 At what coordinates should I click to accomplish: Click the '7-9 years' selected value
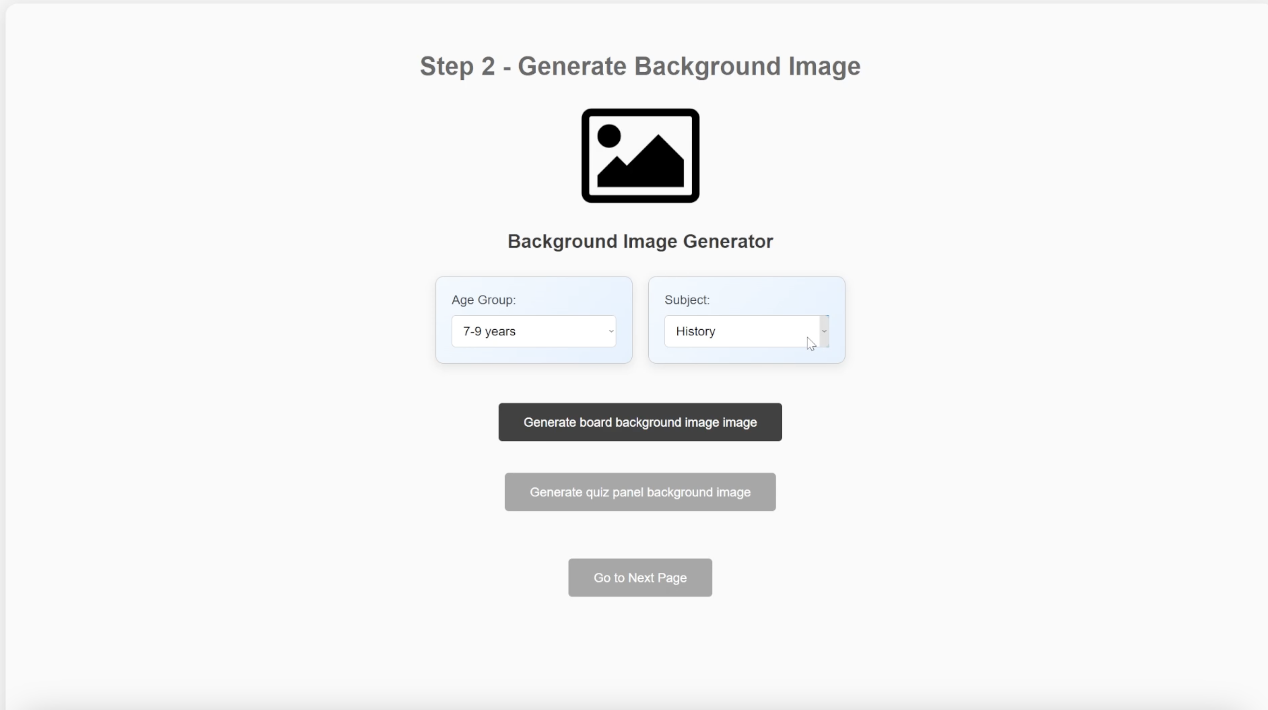tap(489, 332)
